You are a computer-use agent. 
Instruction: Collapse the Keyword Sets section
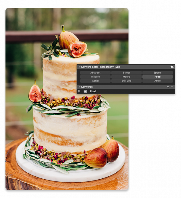[79, 67]
